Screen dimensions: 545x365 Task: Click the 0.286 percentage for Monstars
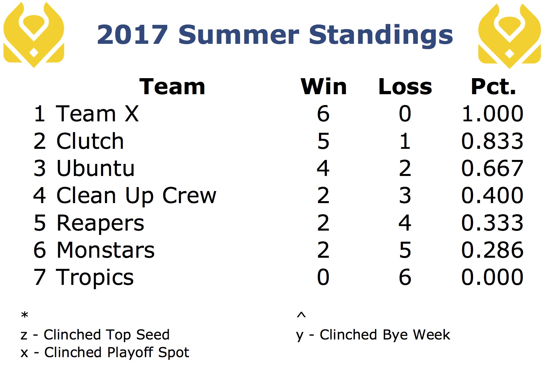pyautogui.click(x=492, y=250)
